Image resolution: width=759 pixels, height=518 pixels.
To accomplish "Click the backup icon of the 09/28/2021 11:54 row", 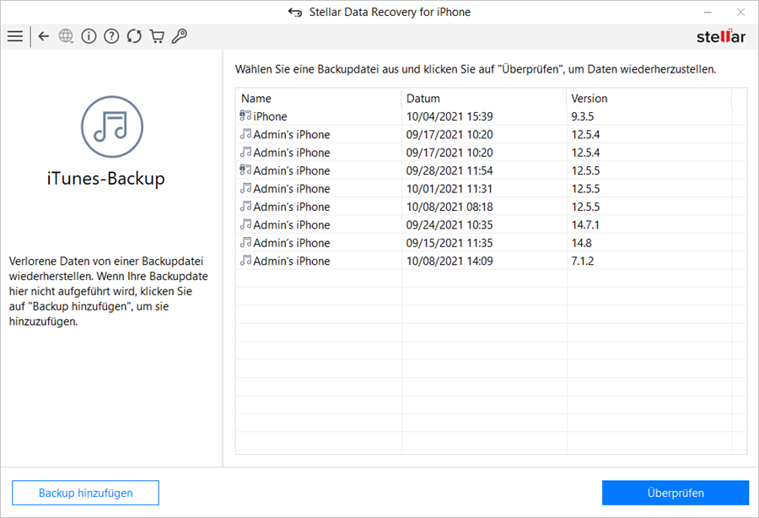I will click(245, 170).
